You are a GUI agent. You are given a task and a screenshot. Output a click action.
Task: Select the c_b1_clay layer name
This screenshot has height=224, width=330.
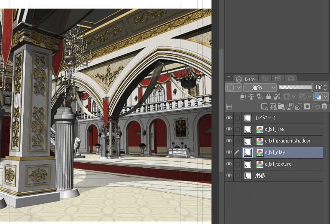275,152
